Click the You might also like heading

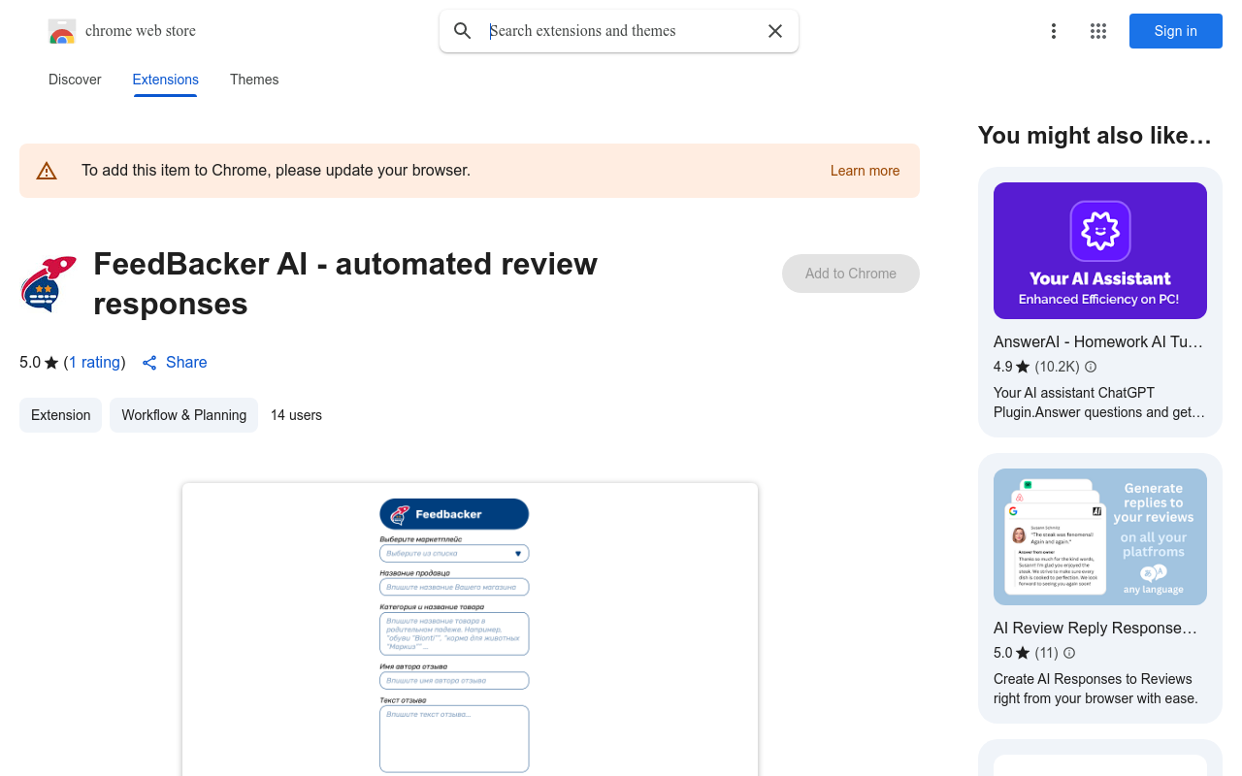point(1095,136)
